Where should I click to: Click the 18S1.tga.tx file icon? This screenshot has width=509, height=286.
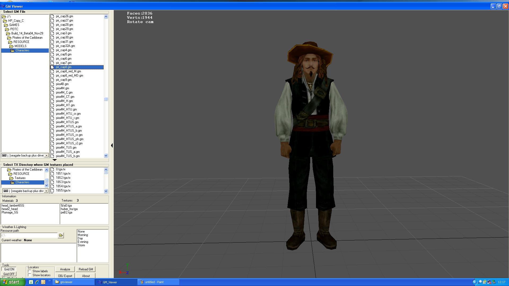click(52, 173)
